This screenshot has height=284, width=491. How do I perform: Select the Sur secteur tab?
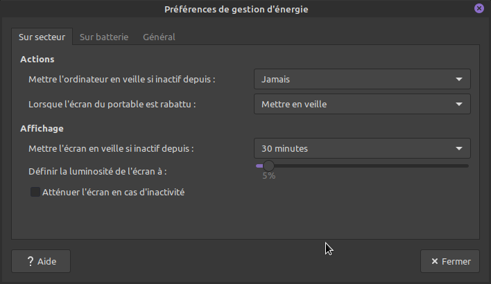42,37
